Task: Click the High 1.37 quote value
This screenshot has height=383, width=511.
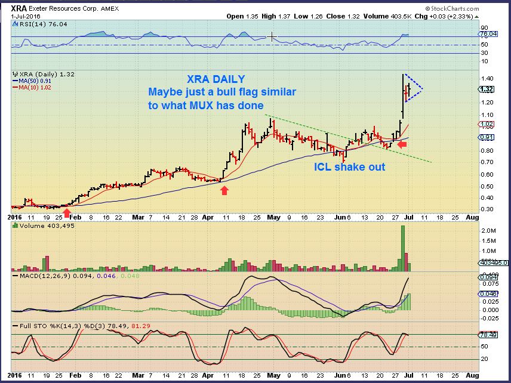Action: pyautogui.click(x=276, y=16)
